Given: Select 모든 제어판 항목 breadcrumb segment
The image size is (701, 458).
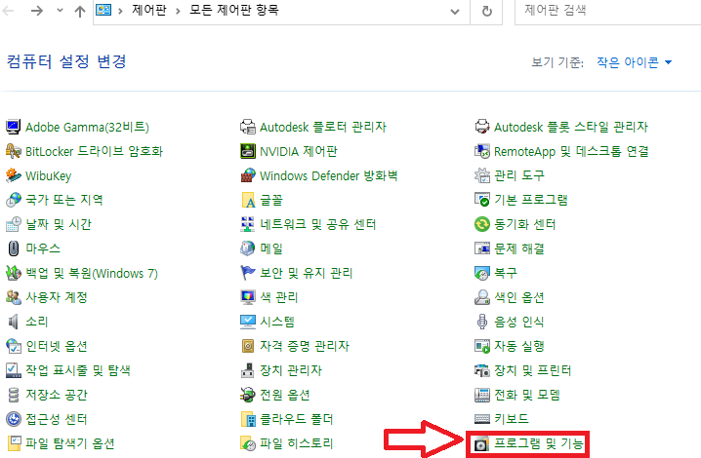Looking at the screenshot, I should click(x=233, y=10).
